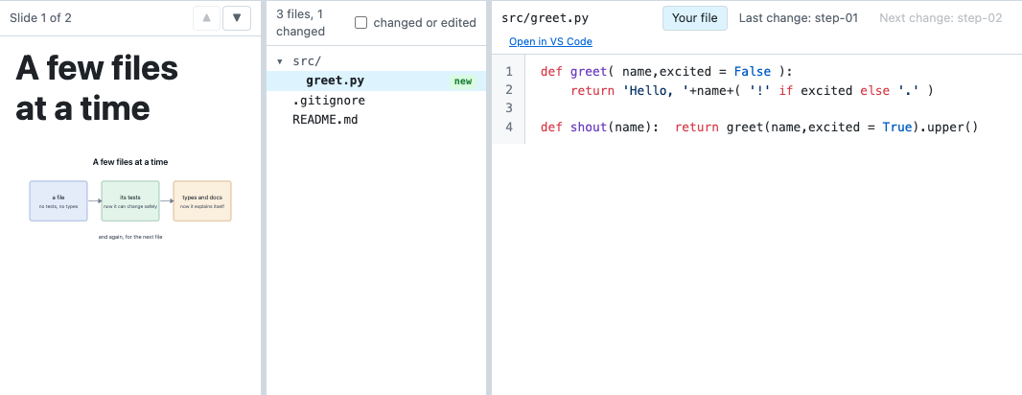This screenshot has width=1022, height=395.
Task: Click the src/greet.py path header
Action: tap(545, 18)
